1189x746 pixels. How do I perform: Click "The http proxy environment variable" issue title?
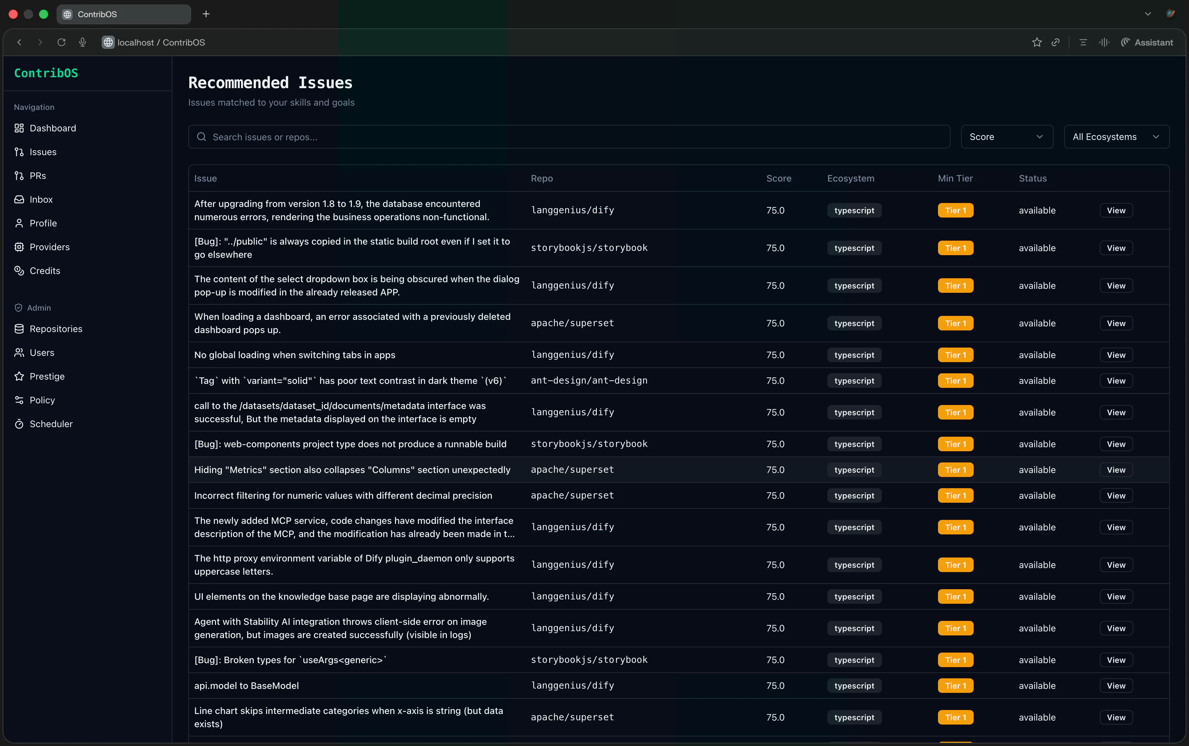pos(354,564)
